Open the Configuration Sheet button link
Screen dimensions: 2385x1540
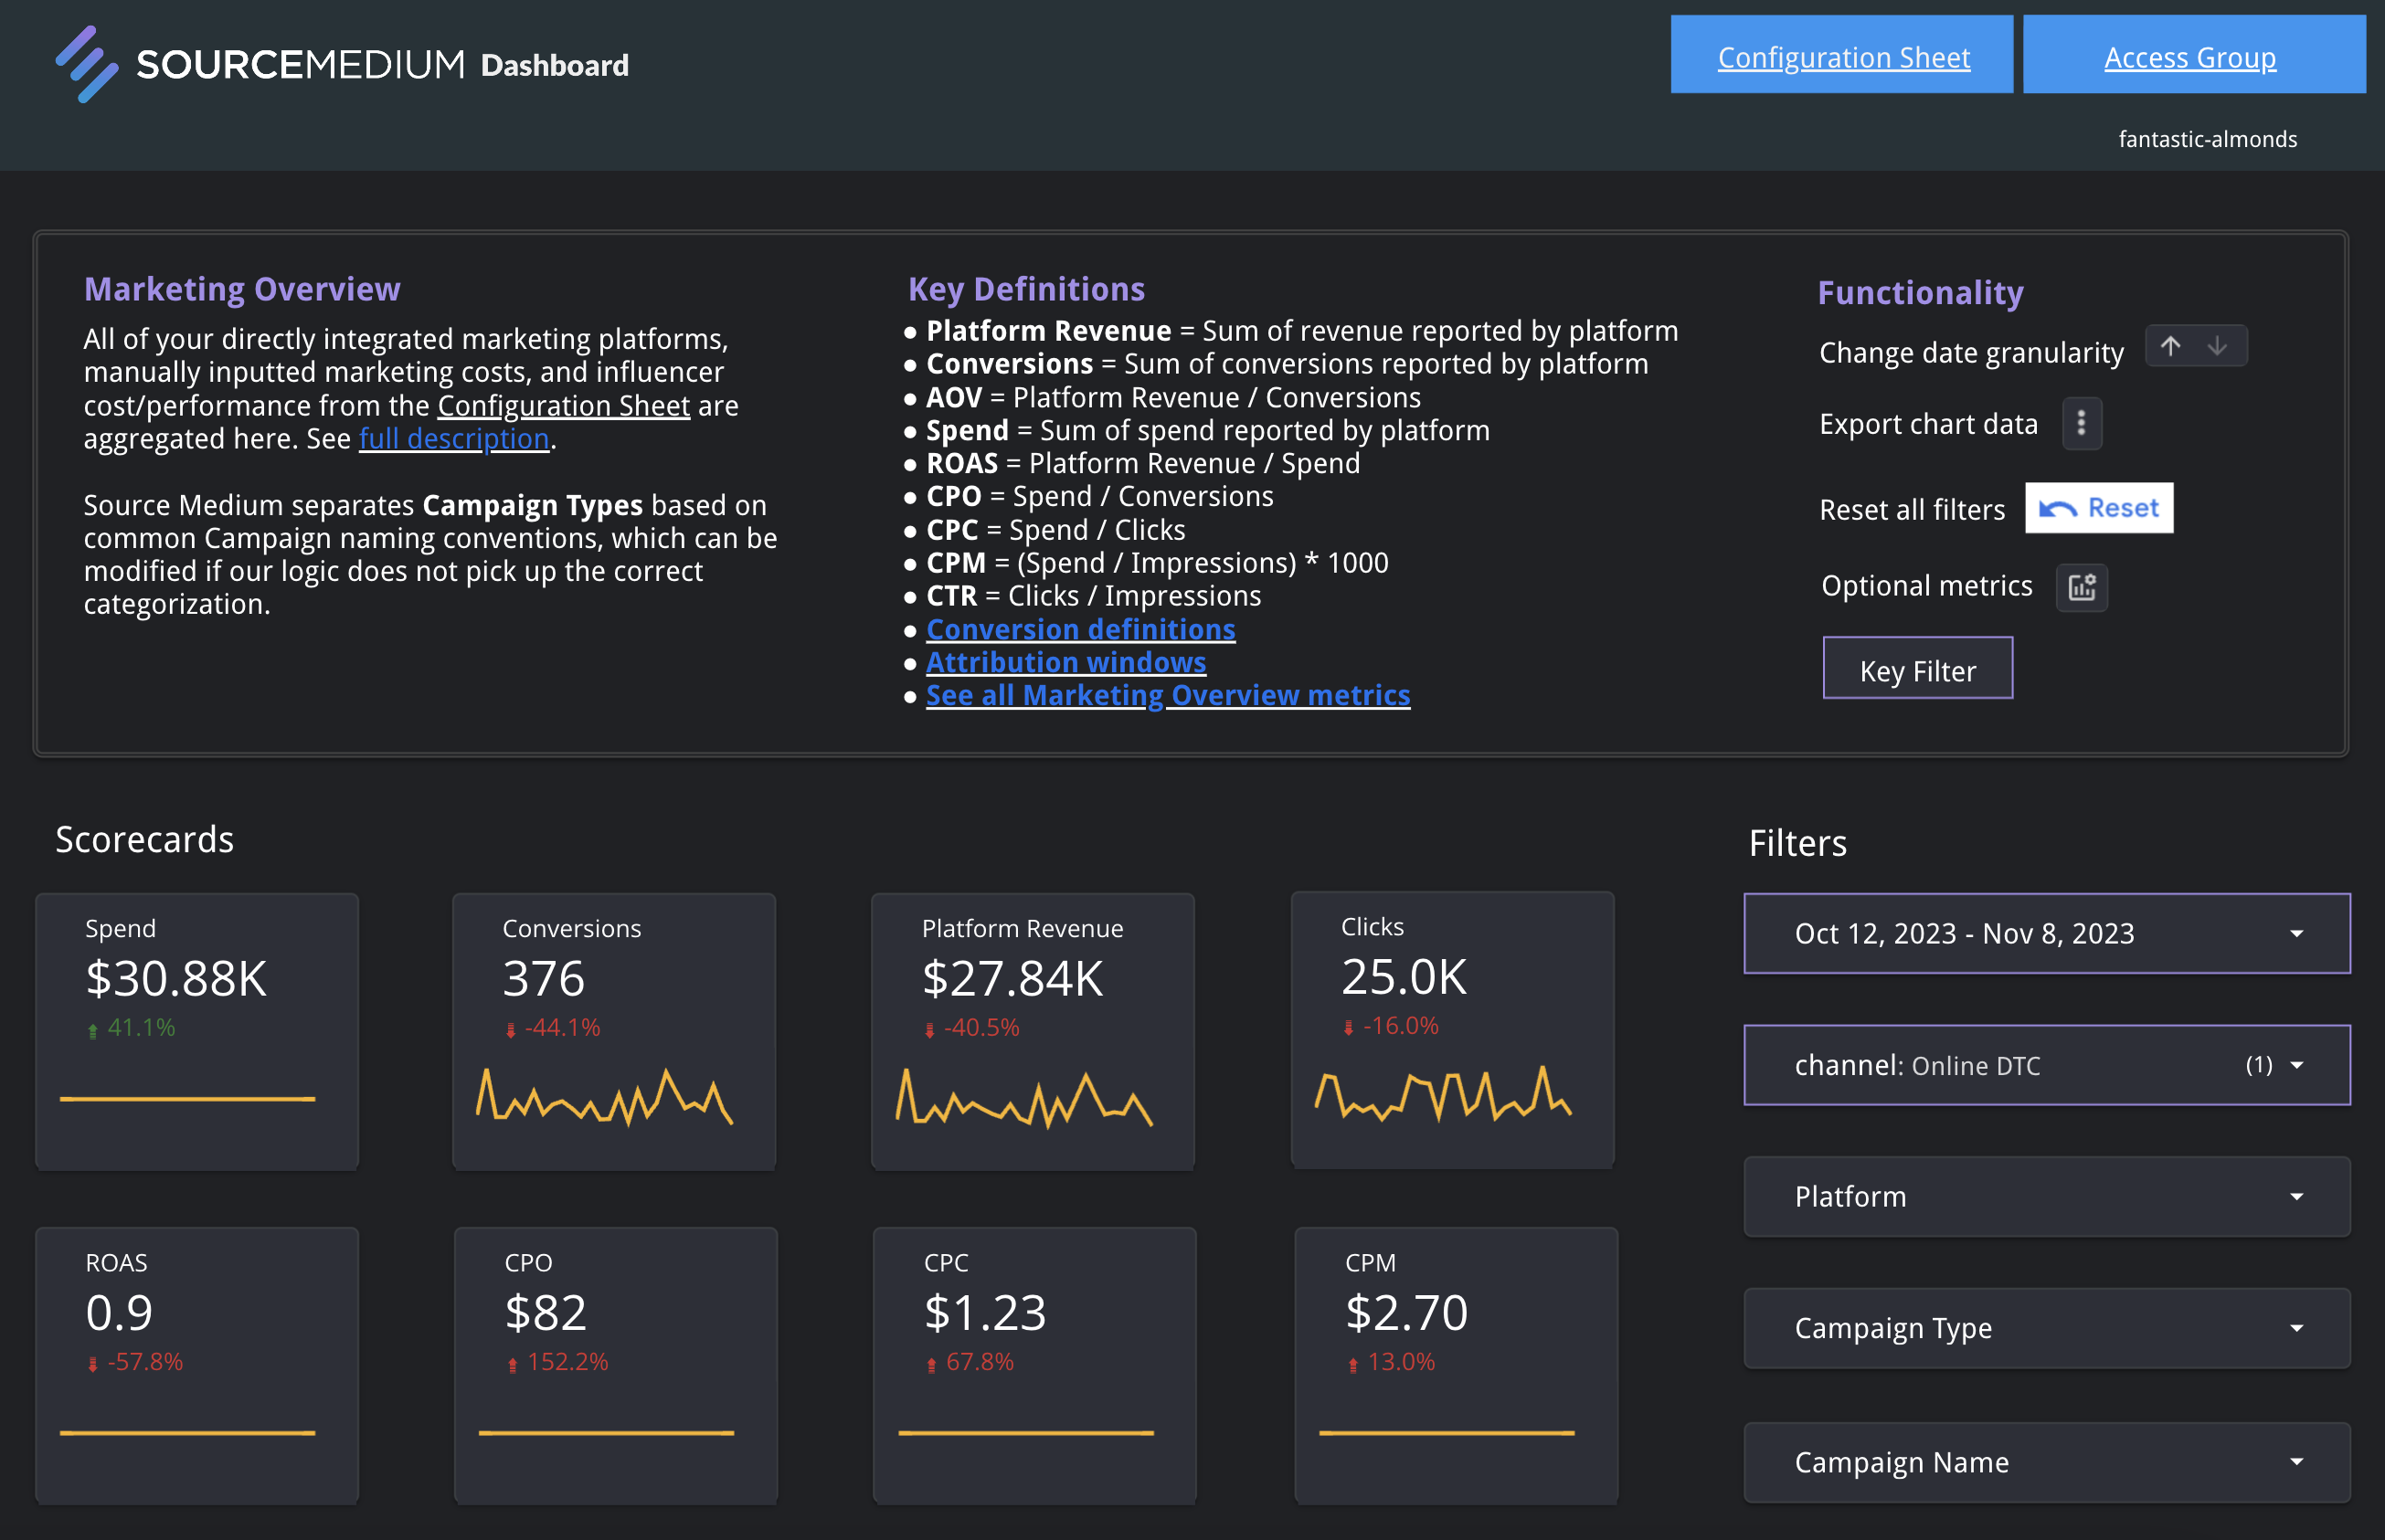1842,57
